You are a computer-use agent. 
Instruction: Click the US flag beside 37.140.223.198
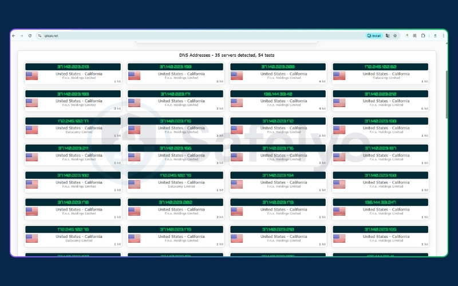[x=135, y=76]
